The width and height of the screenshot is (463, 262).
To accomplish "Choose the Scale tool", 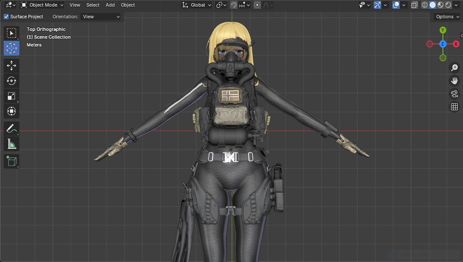I will pyautogui.click(x=12, y=96).
